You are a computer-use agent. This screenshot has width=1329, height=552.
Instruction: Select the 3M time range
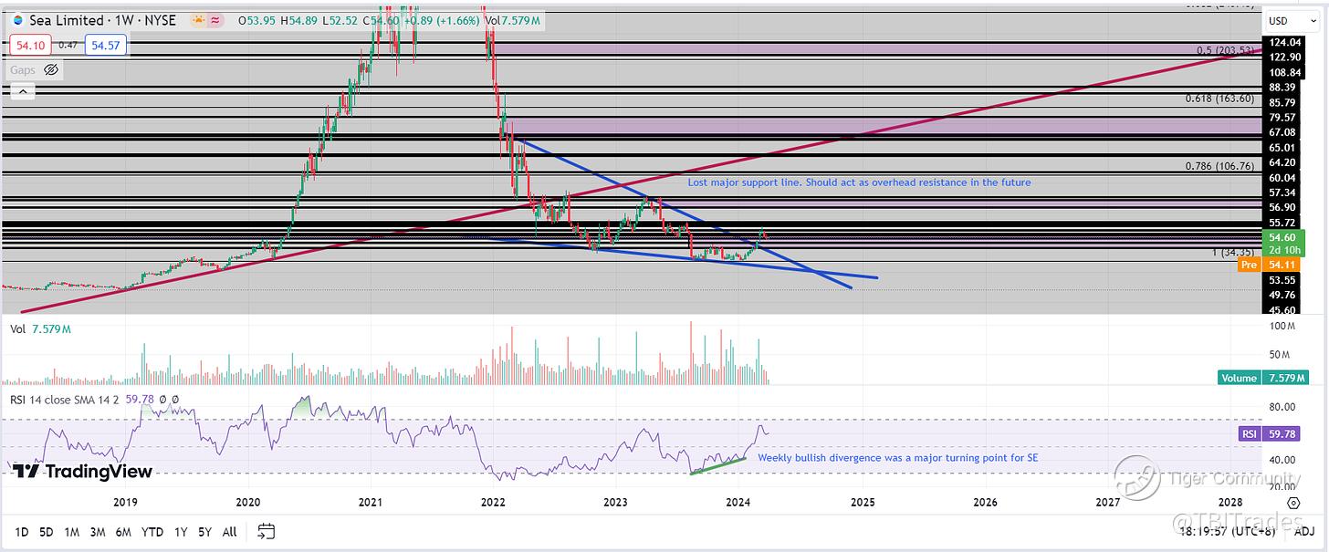[x=97, y=531]
